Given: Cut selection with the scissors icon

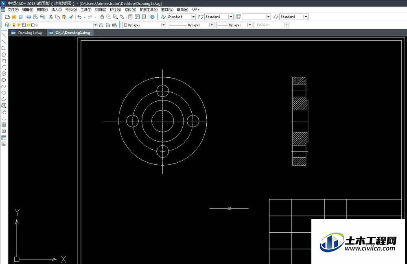Looking at the screenshot, I should coord(51,17).
